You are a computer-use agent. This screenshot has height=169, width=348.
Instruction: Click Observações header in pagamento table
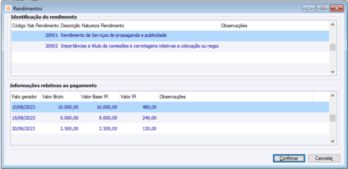[x=235, y=97]
